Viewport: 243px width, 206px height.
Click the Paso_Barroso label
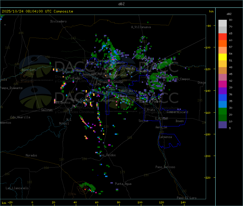pyautogui.click(x=165, y=167)
